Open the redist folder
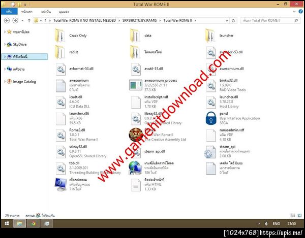This screenshot has height=238, width=305. (59, 52)
